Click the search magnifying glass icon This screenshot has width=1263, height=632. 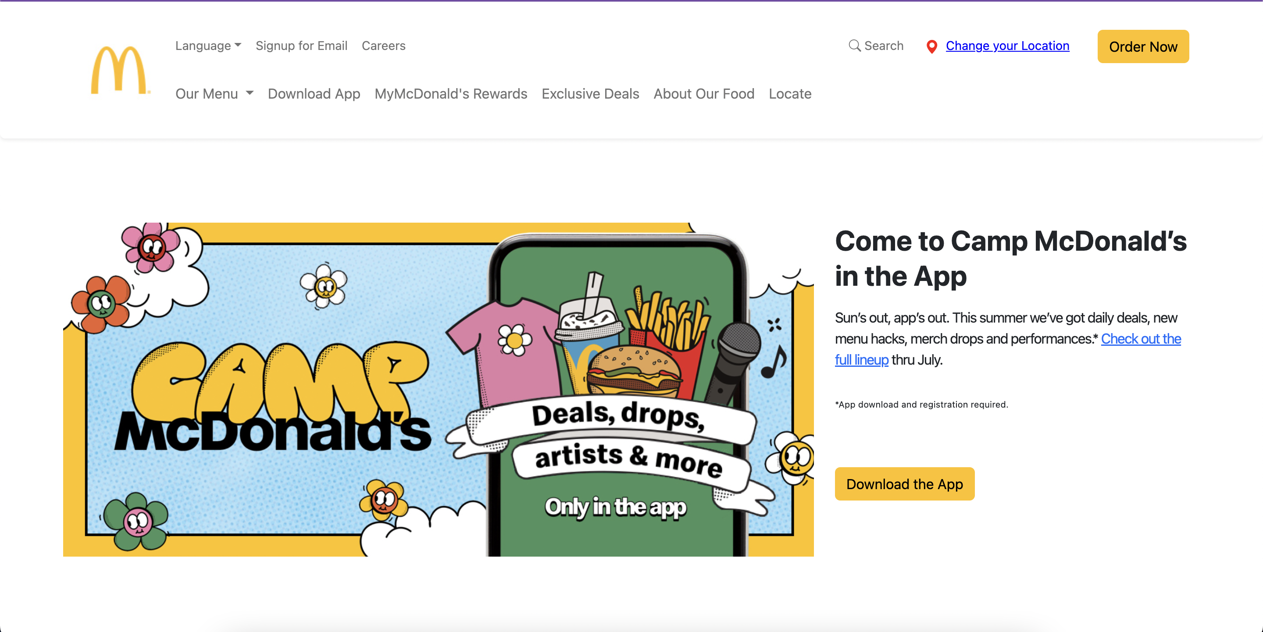tap(855, 46)
